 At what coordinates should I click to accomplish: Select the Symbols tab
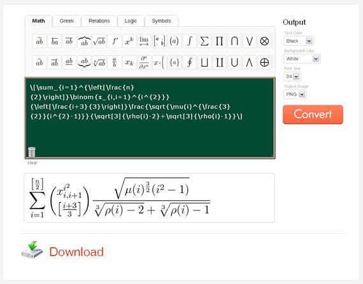[x=161, y=21]
